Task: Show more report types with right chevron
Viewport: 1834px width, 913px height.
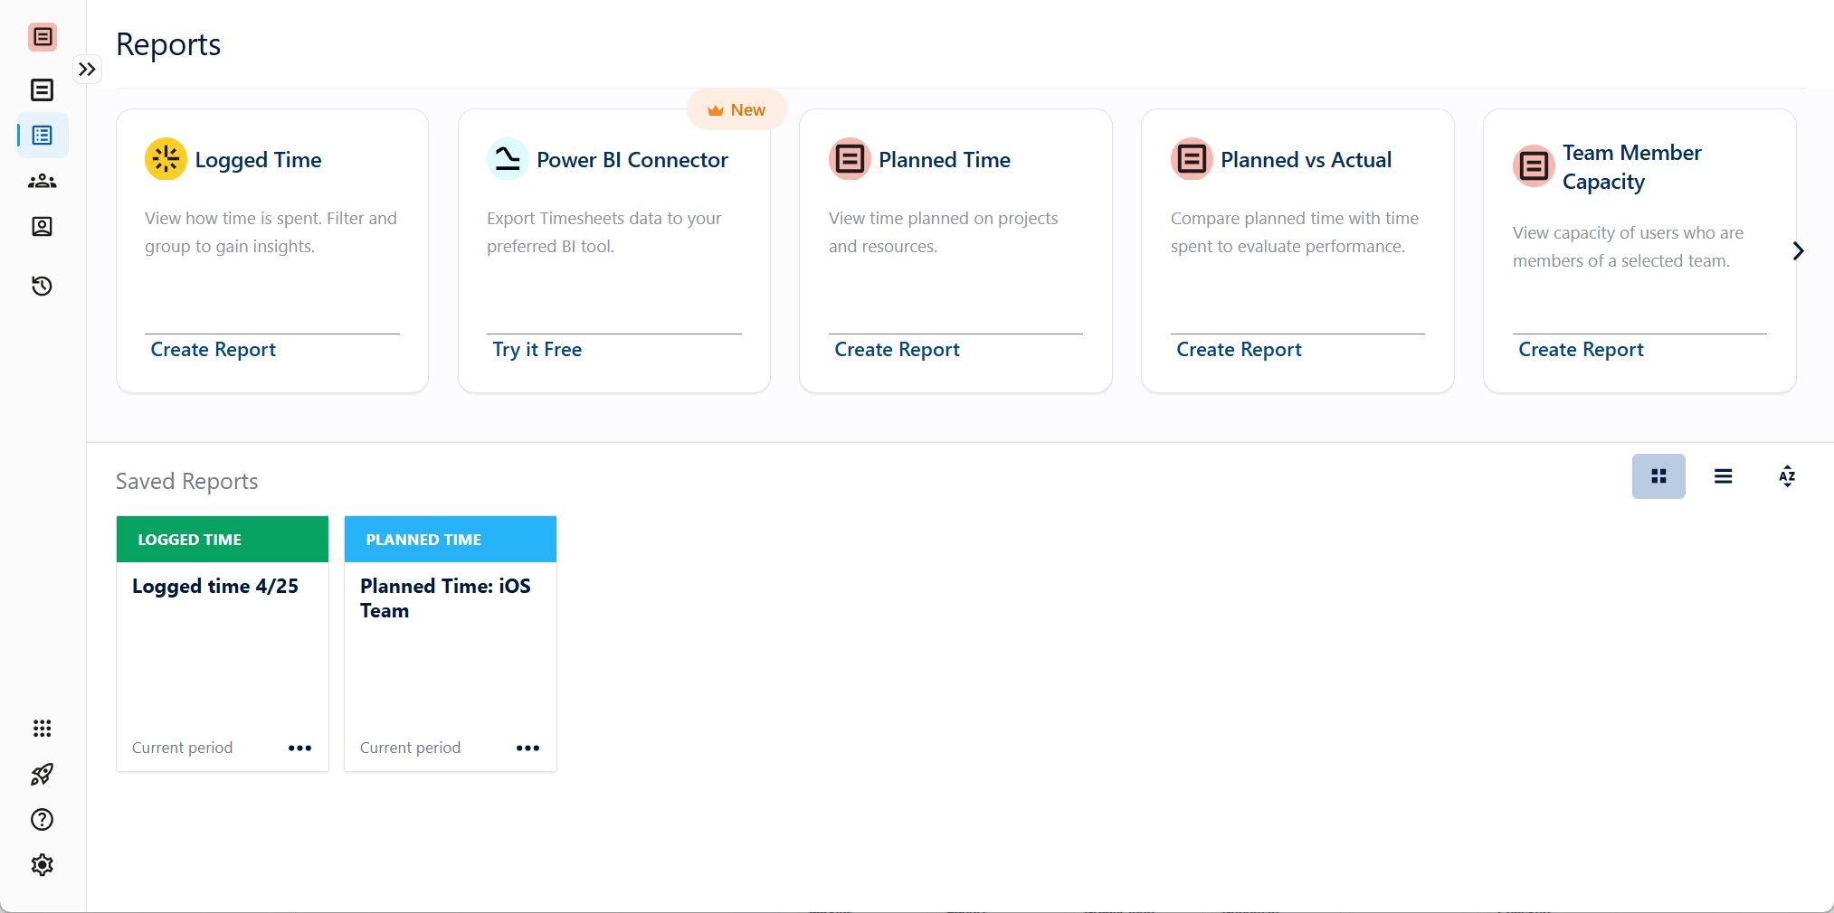Action: tap(1799, 250)
